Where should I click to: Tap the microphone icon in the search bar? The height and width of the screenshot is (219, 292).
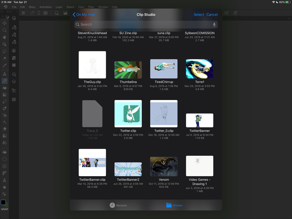214,25
